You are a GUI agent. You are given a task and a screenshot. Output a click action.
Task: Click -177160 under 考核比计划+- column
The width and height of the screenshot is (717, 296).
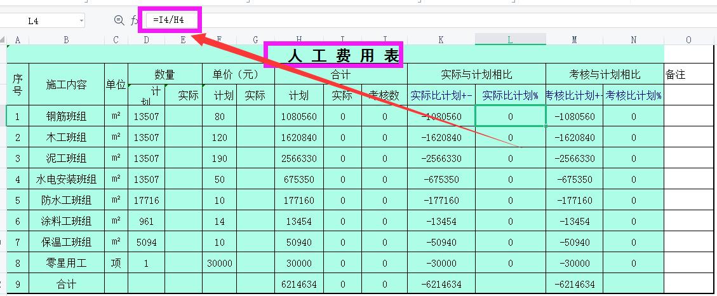(574, 200)
